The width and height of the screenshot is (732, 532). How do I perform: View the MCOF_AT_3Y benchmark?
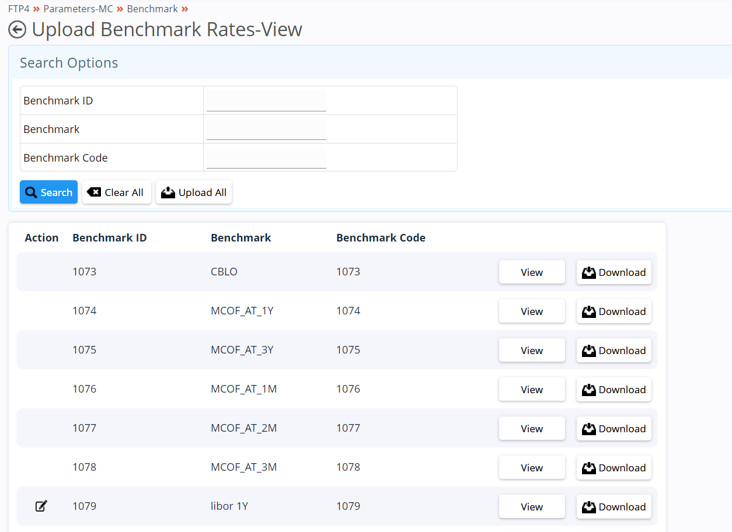[532, 350]
